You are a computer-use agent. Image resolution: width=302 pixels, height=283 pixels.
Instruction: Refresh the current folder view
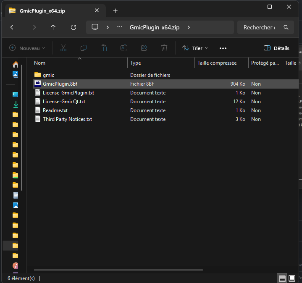(x=74, y=27)
